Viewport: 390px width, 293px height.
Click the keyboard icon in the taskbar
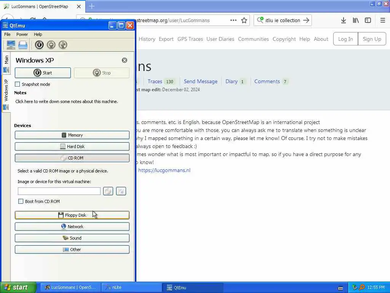pos(340,288)
